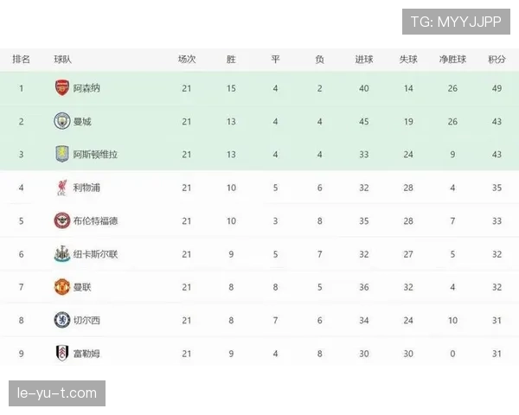Viewport: 519px width, 415px height.
Task: Select the 利物浦 team name
Action: coord(86,188)
